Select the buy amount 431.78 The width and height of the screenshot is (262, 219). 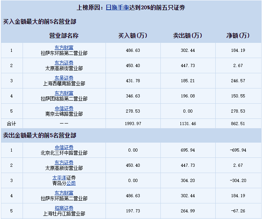pos(133,81)
